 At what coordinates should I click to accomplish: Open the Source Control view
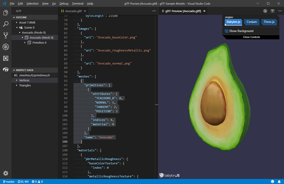click(6, 35)
